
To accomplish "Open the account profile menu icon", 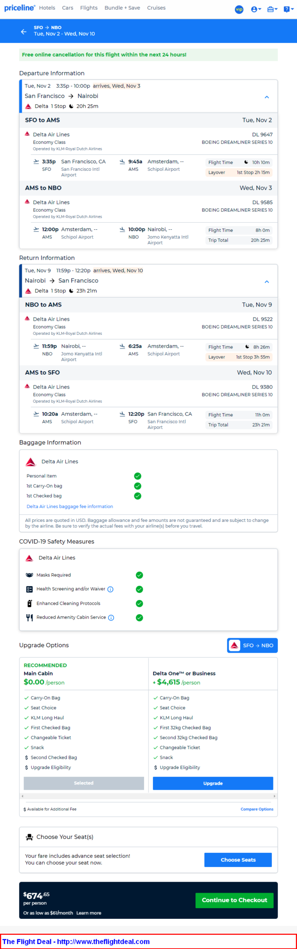I will [x=256, y=9].
